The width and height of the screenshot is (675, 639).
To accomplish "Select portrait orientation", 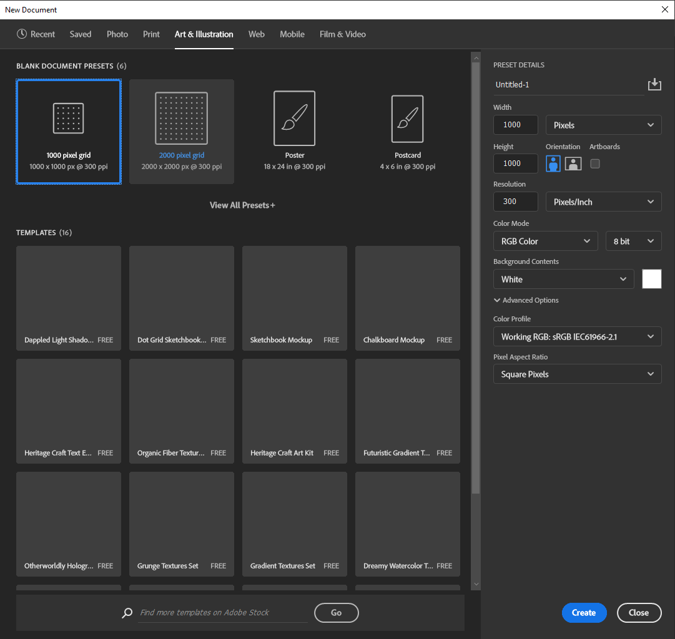I will point(553,163).
